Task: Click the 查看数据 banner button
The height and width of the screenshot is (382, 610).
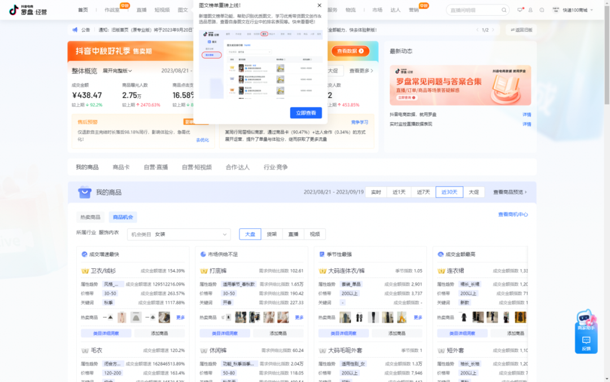Action: click(350, 51)
